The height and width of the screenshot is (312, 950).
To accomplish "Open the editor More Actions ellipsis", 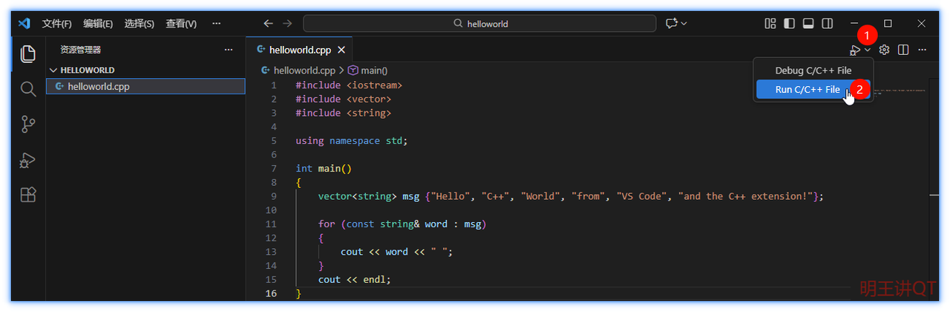I will click(x=923, y=50).
